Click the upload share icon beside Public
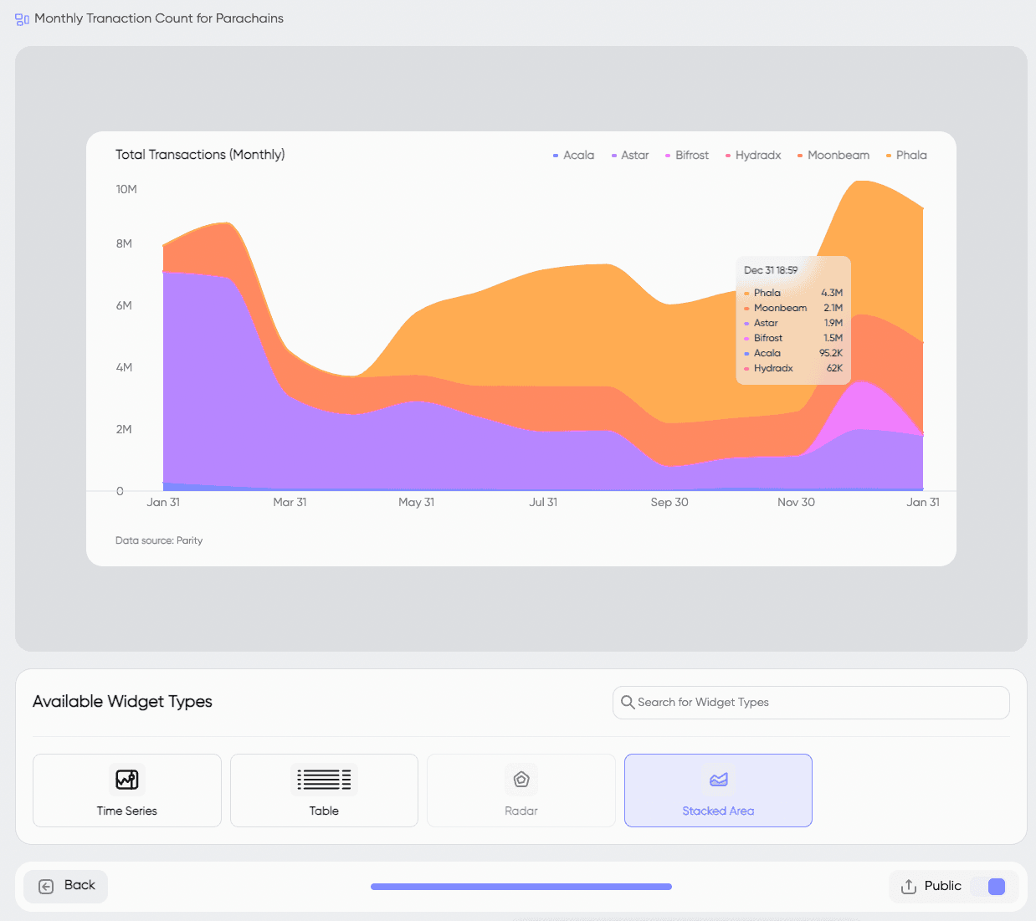The image size is (1036, 921). [908, 886]
